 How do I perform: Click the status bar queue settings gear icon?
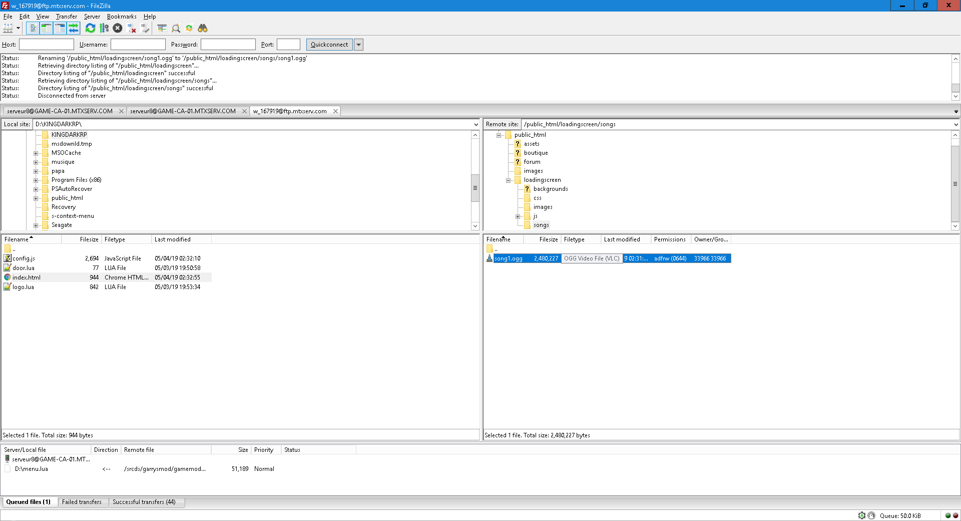pos(862,515)
